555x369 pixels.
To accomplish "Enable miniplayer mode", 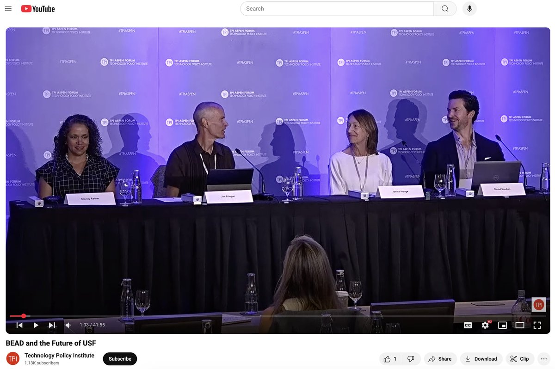I will (502, 325).
